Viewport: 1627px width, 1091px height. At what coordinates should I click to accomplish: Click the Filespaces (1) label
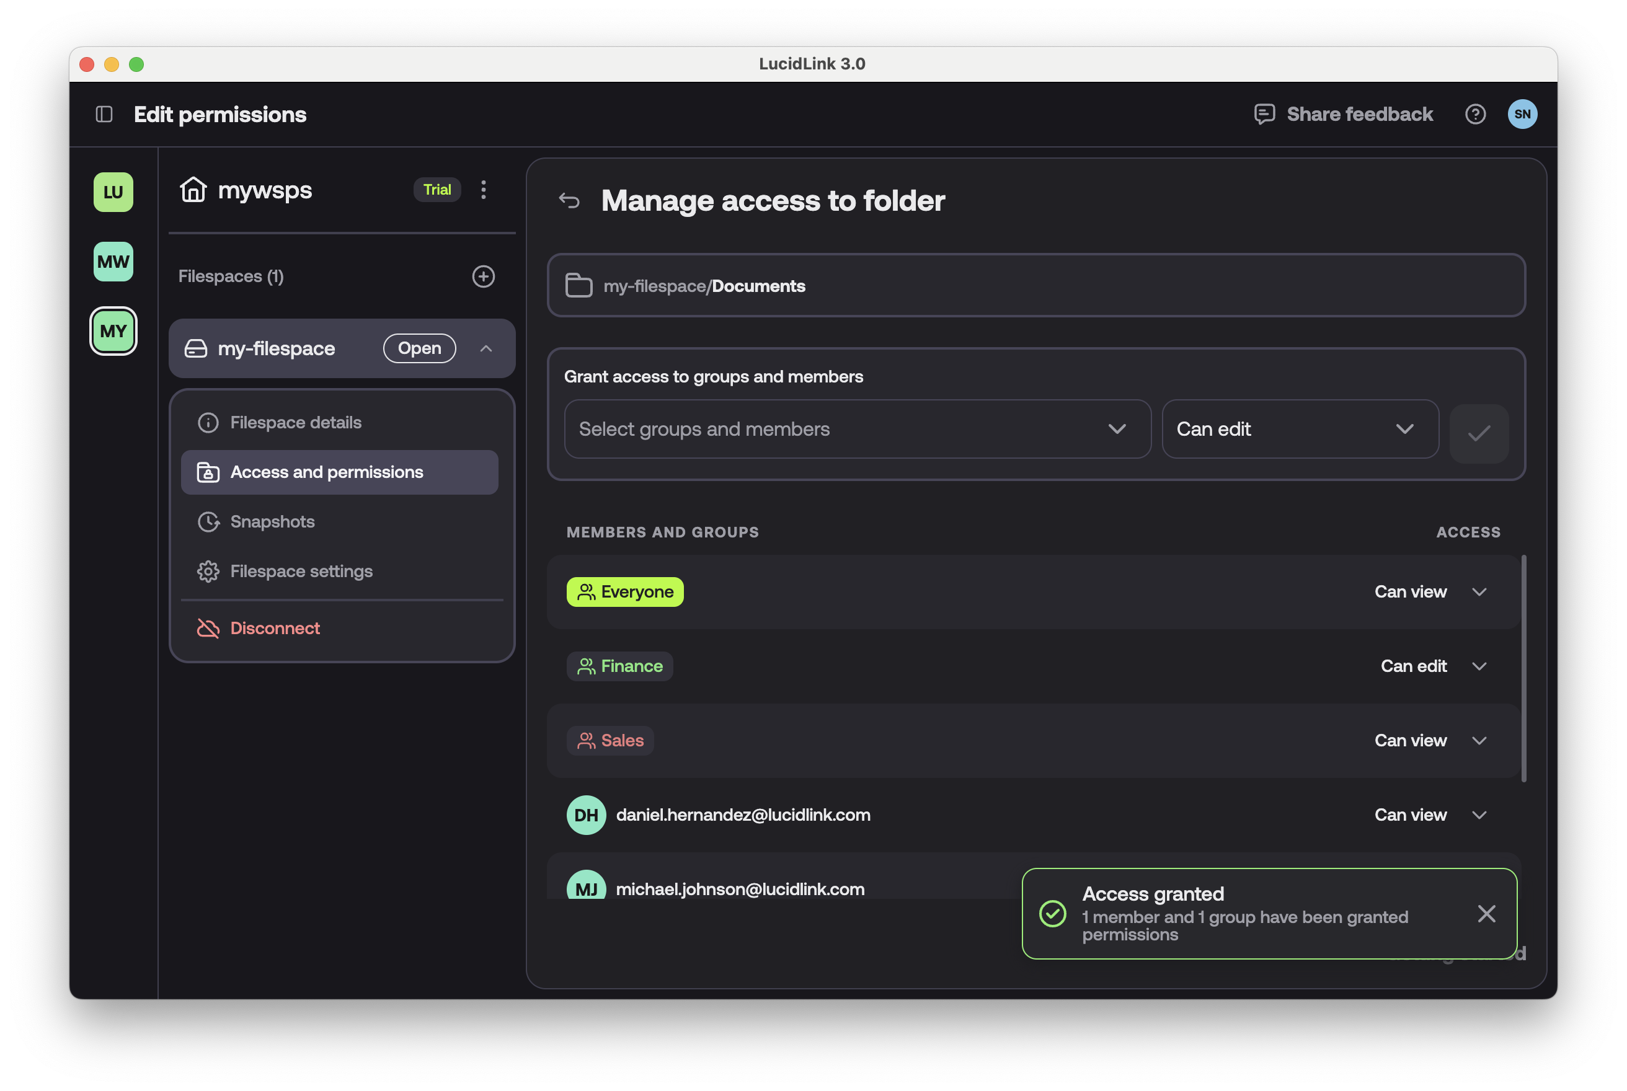[231, 276]
